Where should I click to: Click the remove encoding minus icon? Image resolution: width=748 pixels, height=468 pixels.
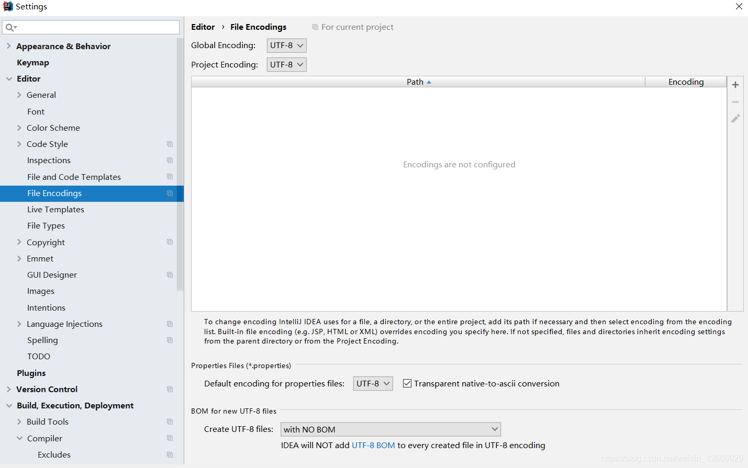click(x=735, y=102)
